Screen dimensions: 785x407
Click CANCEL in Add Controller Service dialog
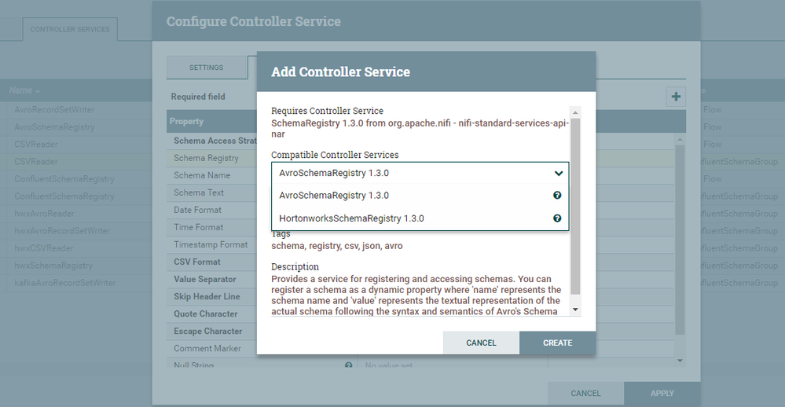pyautogui.click(x=481, y=343)
